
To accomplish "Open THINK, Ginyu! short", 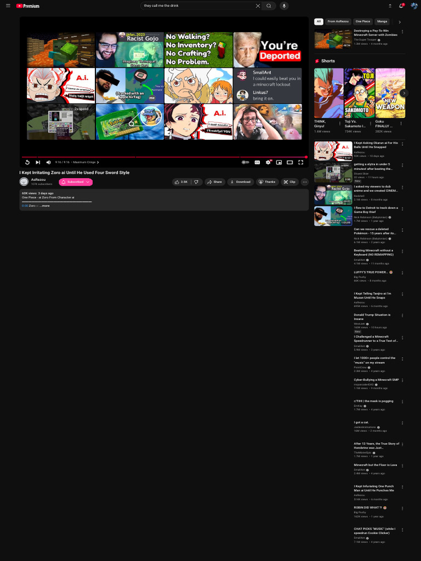I will pyautogui.click(x=329, y=93).
